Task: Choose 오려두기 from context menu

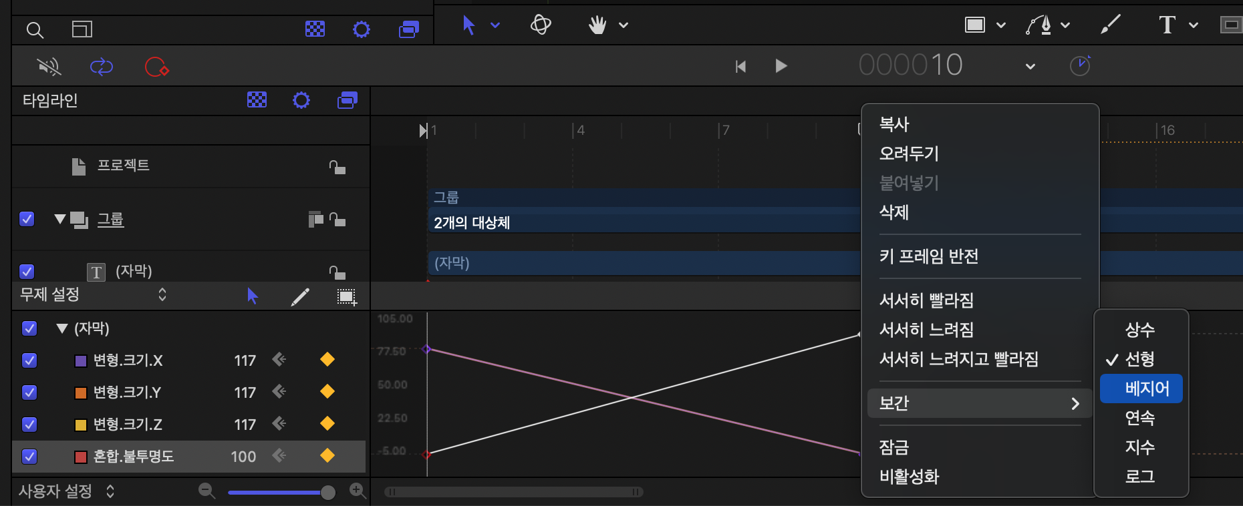Action: coord(909,154)
